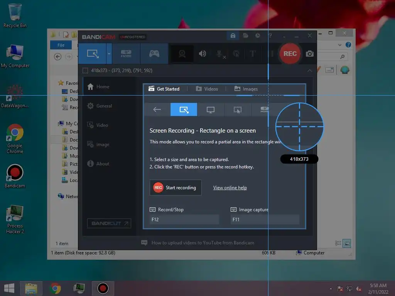The height and width of the screenshot is (296, 395).
Task: Open the File tab in the Explorer window
Action: (x=61, y=45)
